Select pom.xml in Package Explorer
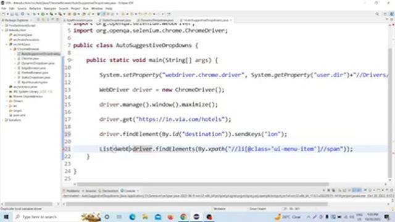The image size is (395, 222). pyautogui.click(x=18, y=115)
